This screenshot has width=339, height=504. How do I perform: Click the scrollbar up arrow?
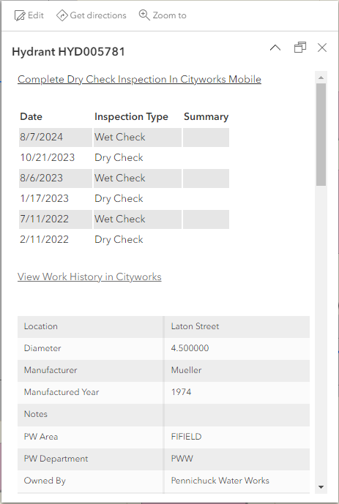click(321, 78)
